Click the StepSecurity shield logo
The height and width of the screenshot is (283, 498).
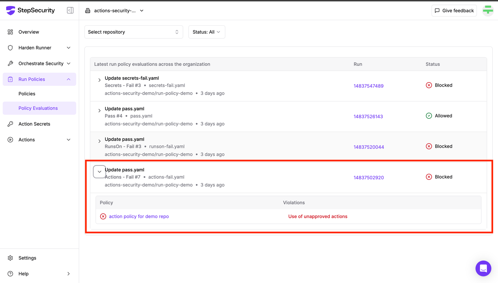click(x=11, y=10)
